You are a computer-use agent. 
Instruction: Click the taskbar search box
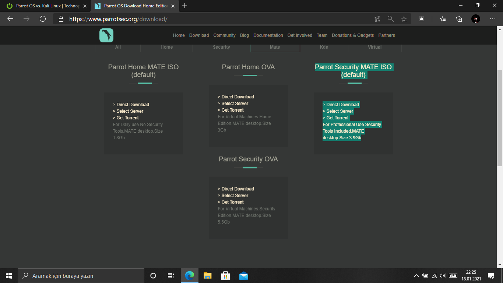(81, 276)
